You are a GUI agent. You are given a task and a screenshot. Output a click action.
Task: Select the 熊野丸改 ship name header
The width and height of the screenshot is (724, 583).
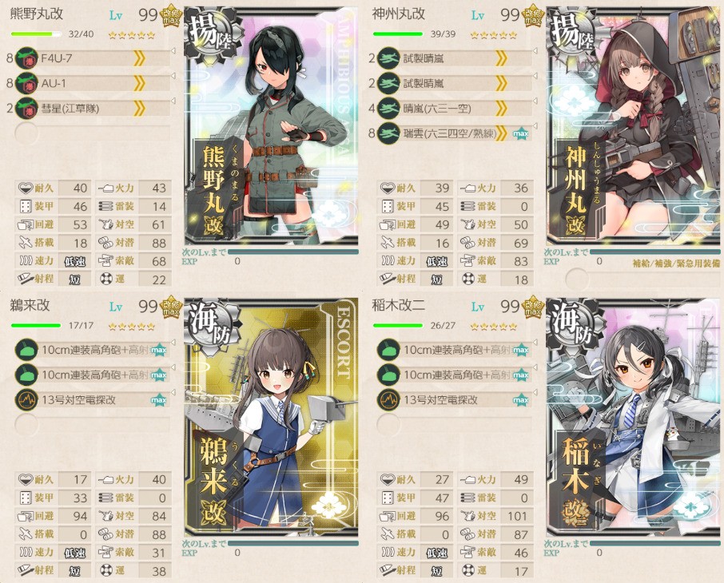pyautogui.click(x=37, y=14)
